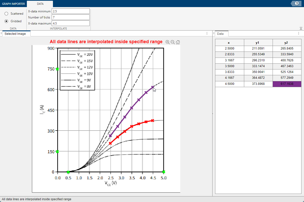Click the X-data minimum input field

pos(71,11)
